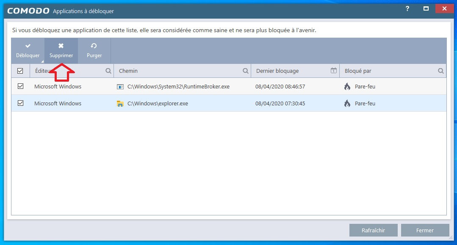
Task: Click Pare-feu in the RuntimeBroker row
Action: pyautogui.click(x=365, y=86)
